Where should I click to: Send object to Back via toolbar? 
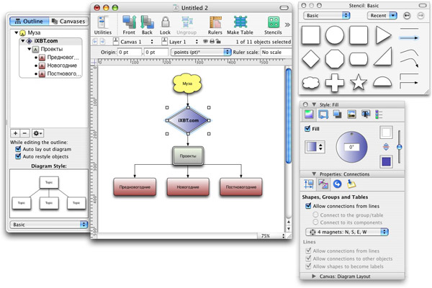coord(147,22)
